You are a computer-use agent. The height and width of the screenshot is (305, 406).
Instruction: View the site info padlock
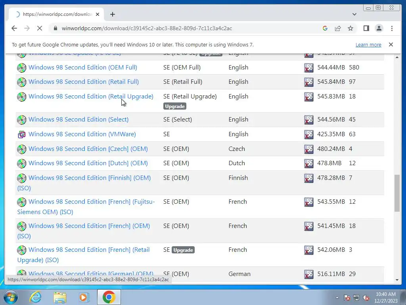55,28
